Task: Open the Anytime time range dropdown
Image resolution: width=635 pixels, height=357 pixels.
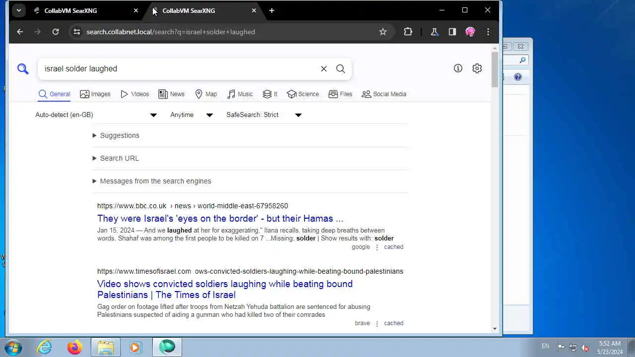Action: pos(191,115)
